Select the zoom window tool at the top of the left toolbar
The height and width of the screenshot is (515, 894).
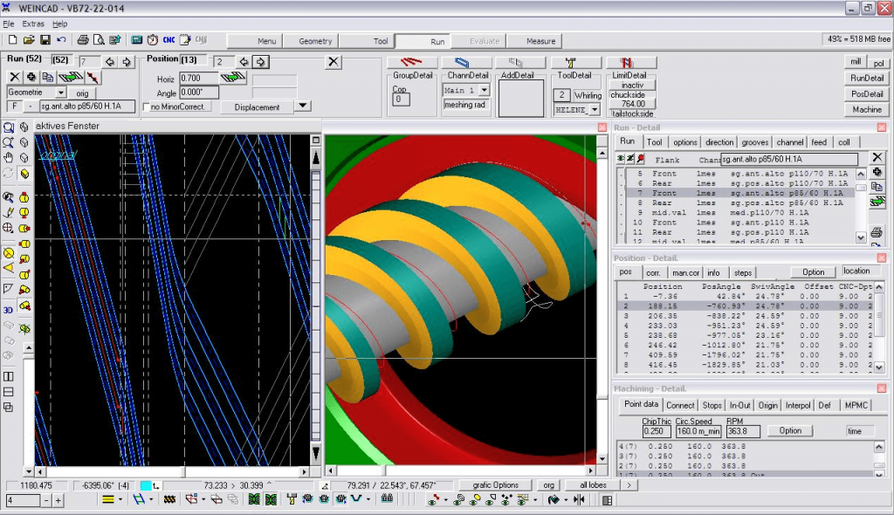(x=8, y=127)
